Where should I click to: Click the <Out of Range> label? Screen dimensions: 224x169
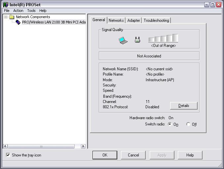click(x=164, y=46)
